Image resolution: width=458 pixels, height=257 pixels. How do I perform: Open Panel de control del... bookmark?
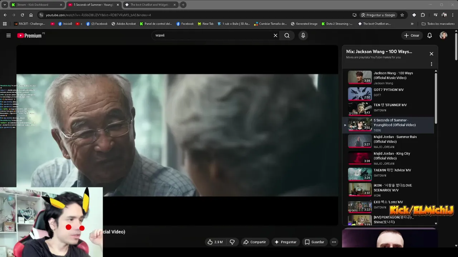coord(156,24)
